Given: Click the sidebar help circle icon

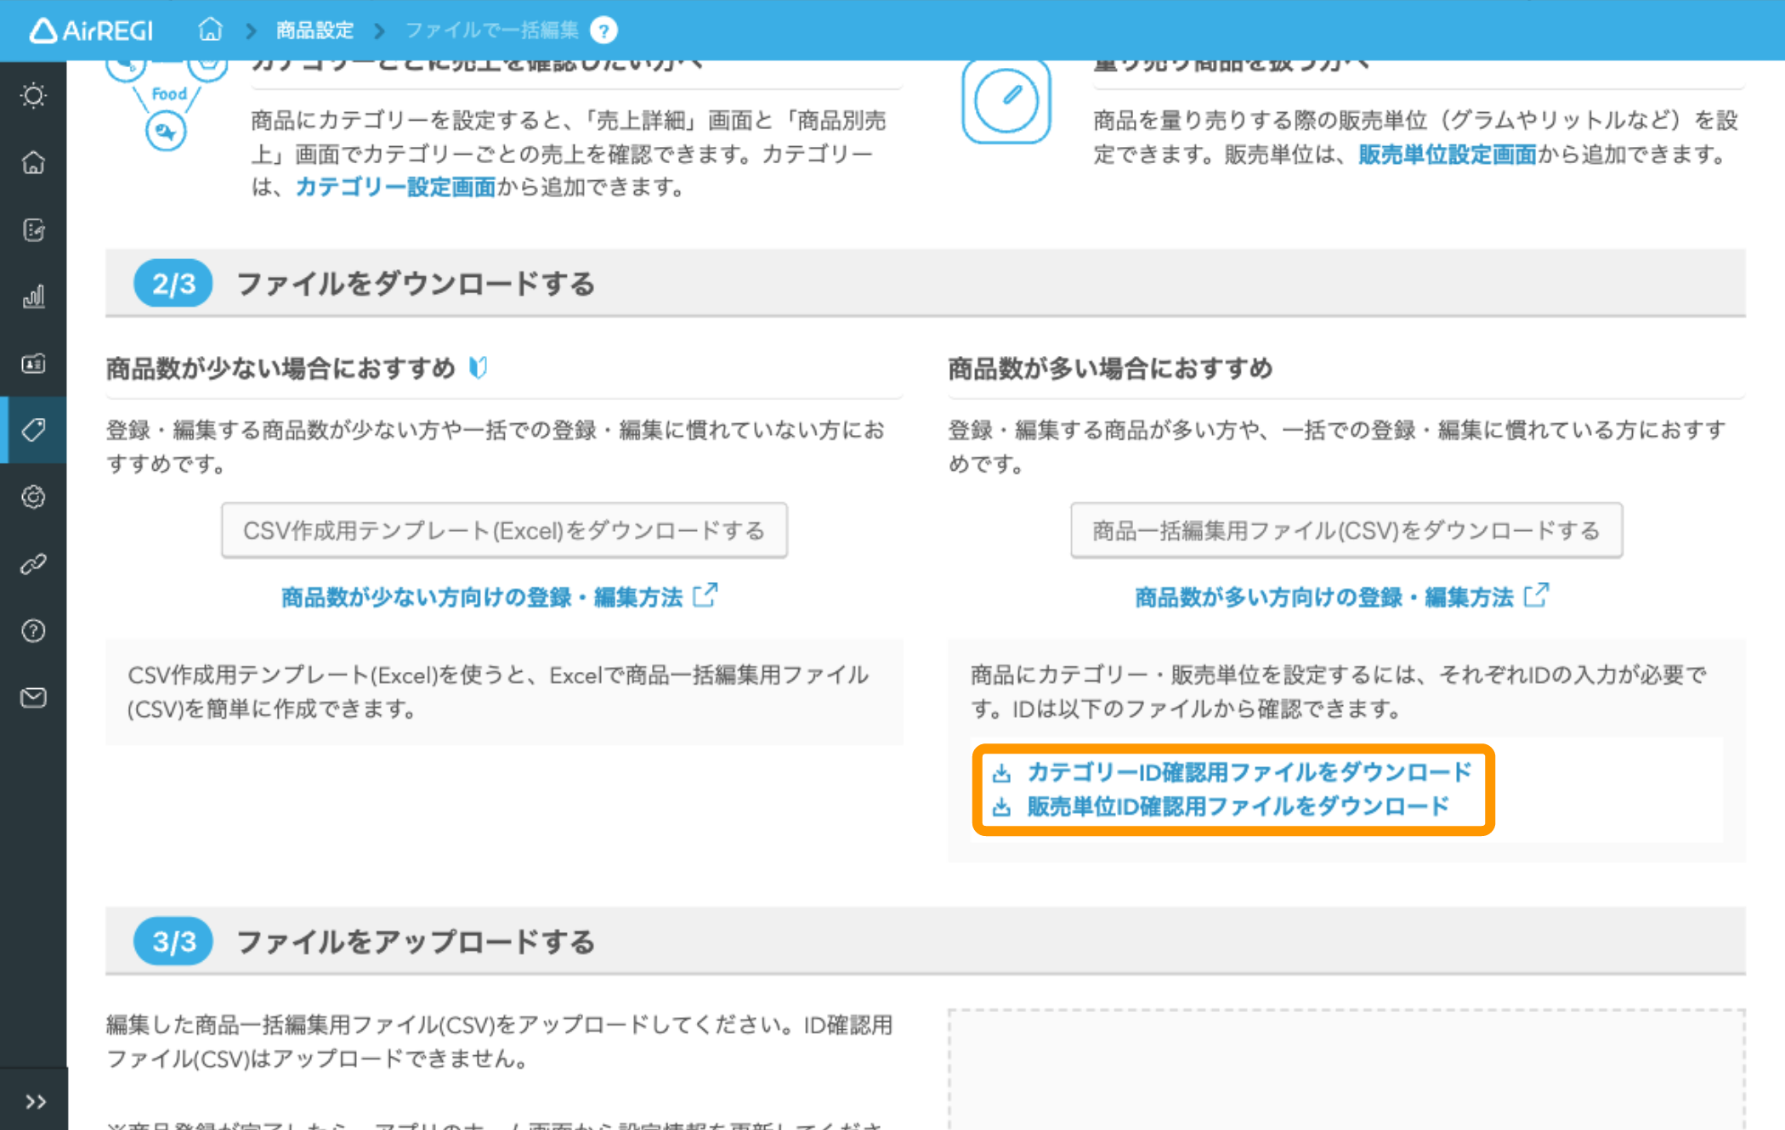Looking at the screenshot, I should (33, 630).
